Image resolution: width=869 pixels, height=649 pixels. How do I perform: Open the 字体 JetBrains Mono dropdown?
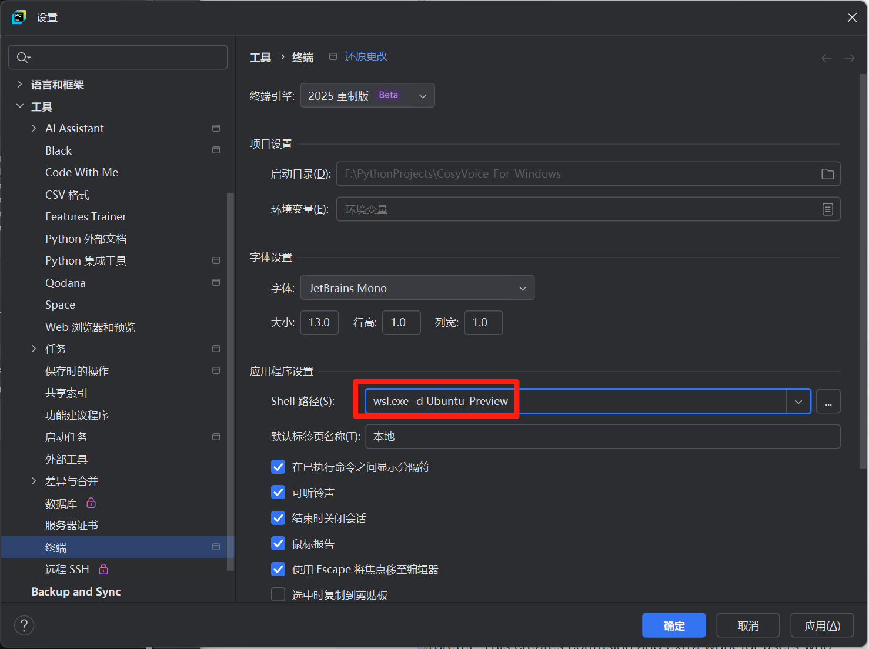point(417,287)
